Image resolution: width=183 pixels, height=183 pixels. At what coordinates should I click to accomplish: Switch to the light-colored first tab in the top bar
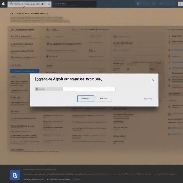point(29,4)
